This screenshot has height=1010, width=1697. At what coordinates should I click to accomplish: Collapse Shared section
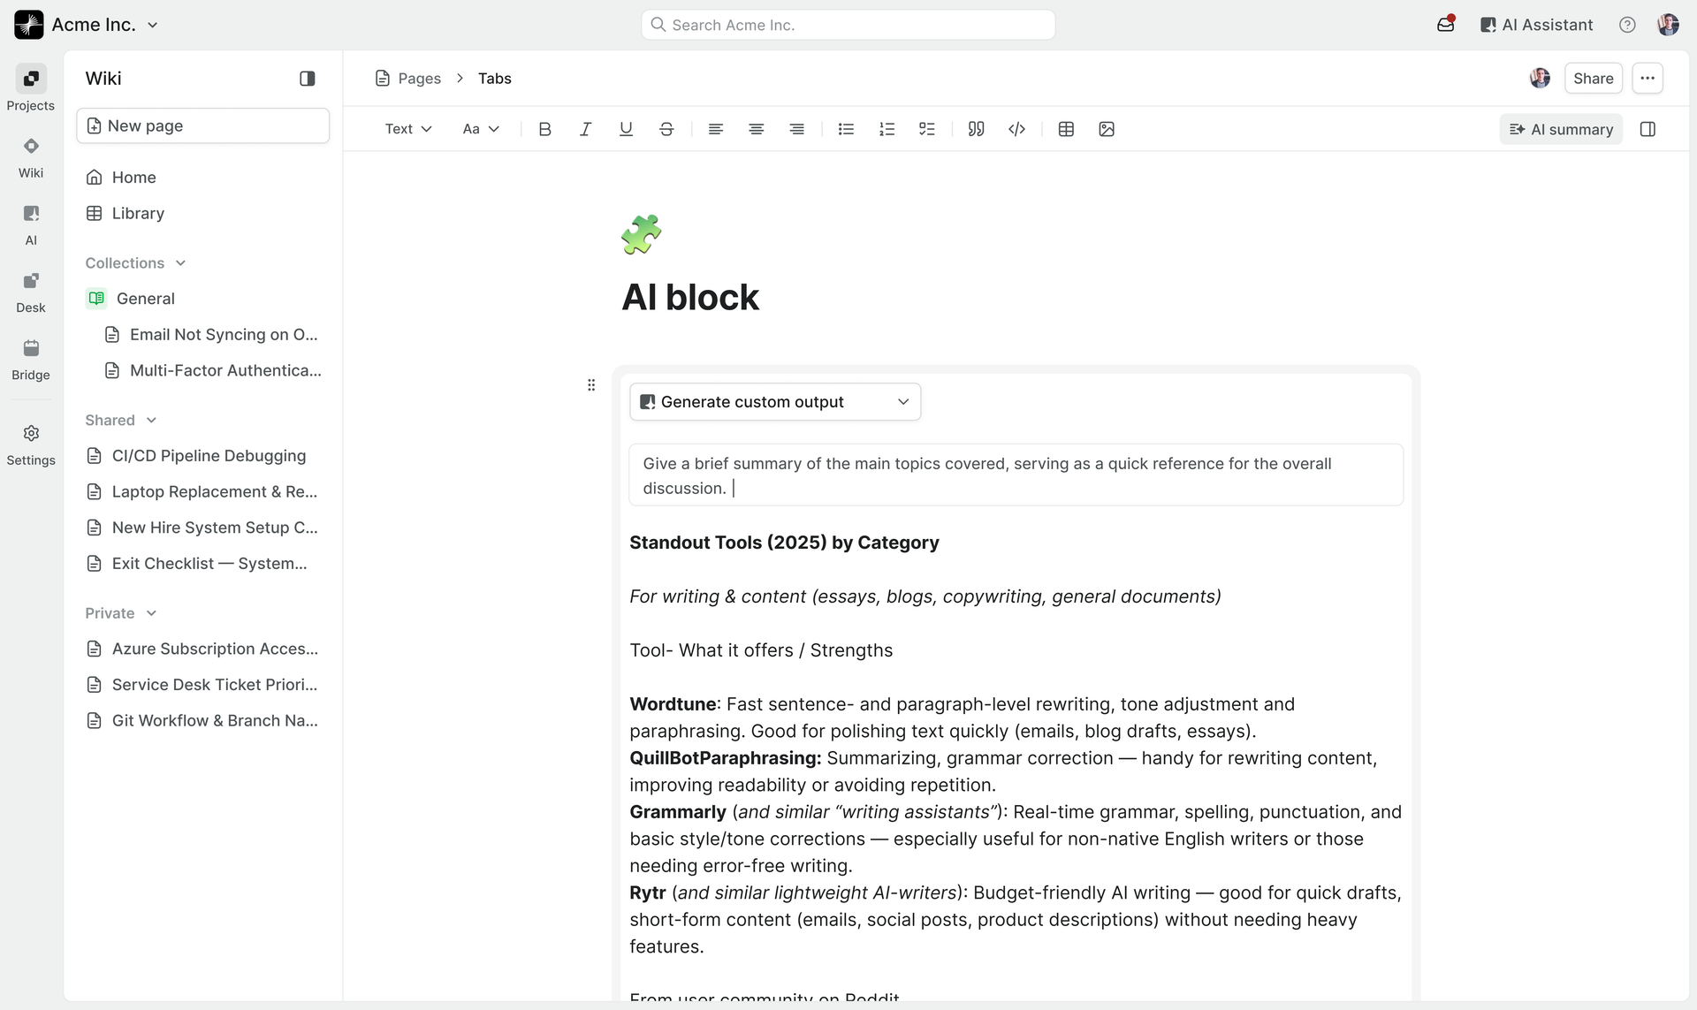click(120, 421)
